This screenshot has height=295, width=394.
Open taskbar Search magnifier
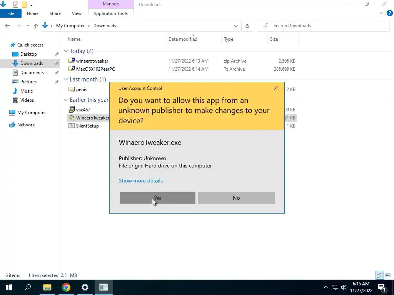pos(28,287)
